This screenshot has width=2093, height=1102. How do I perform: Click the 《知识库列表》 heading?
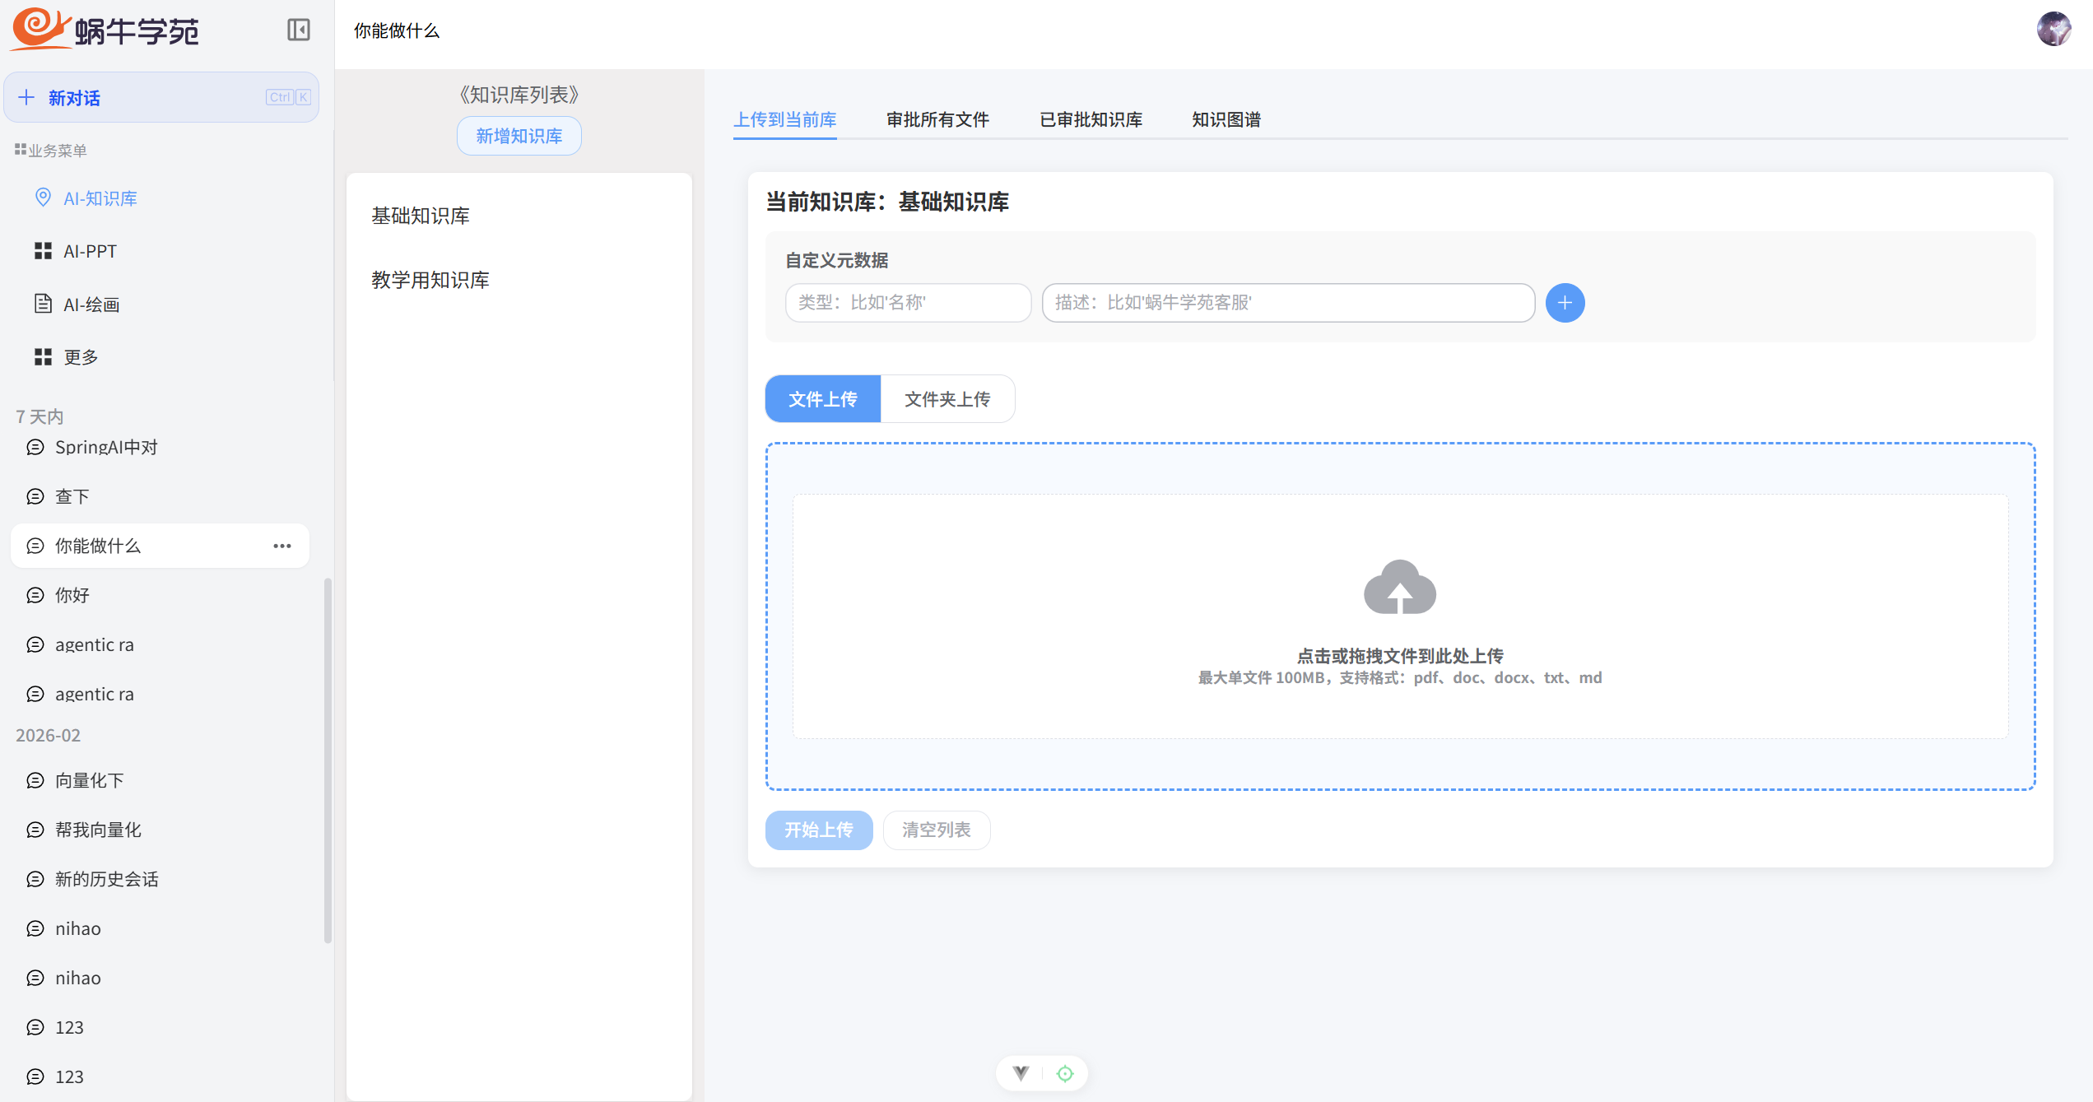pos(519,95)
